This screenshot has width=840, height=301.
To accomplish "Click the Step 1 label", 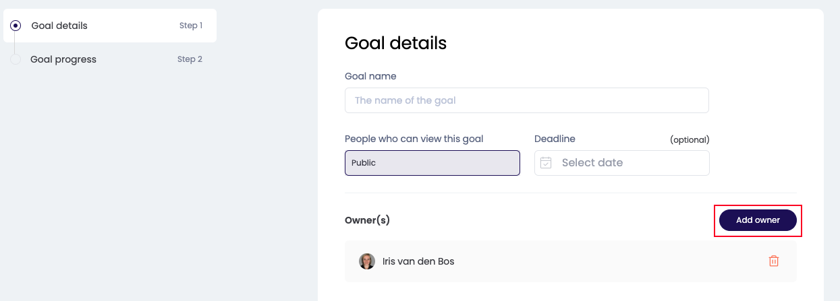I will [191, 26].
